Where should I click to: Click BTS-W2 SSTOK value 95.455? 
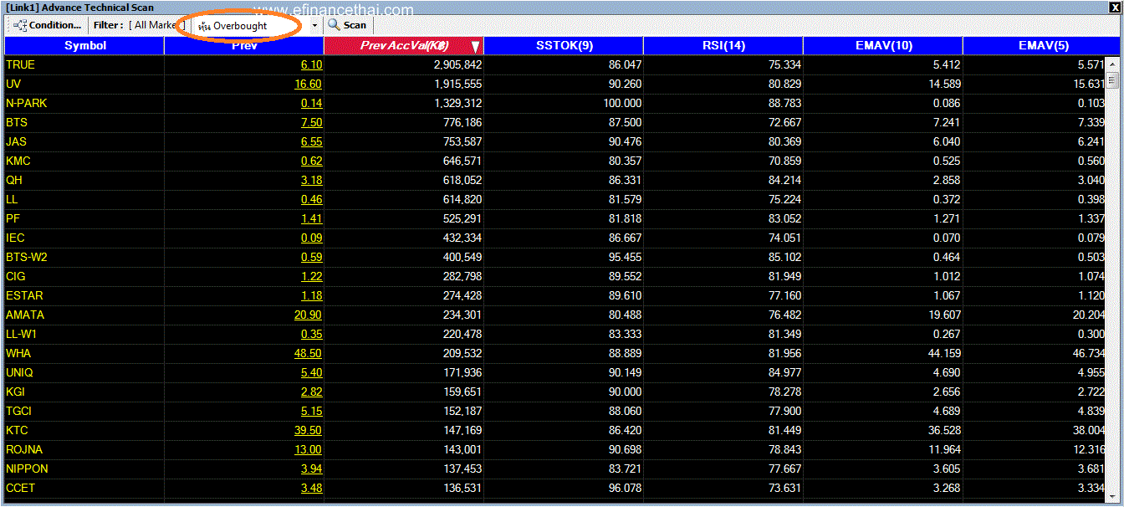click(x=626, y=257)
